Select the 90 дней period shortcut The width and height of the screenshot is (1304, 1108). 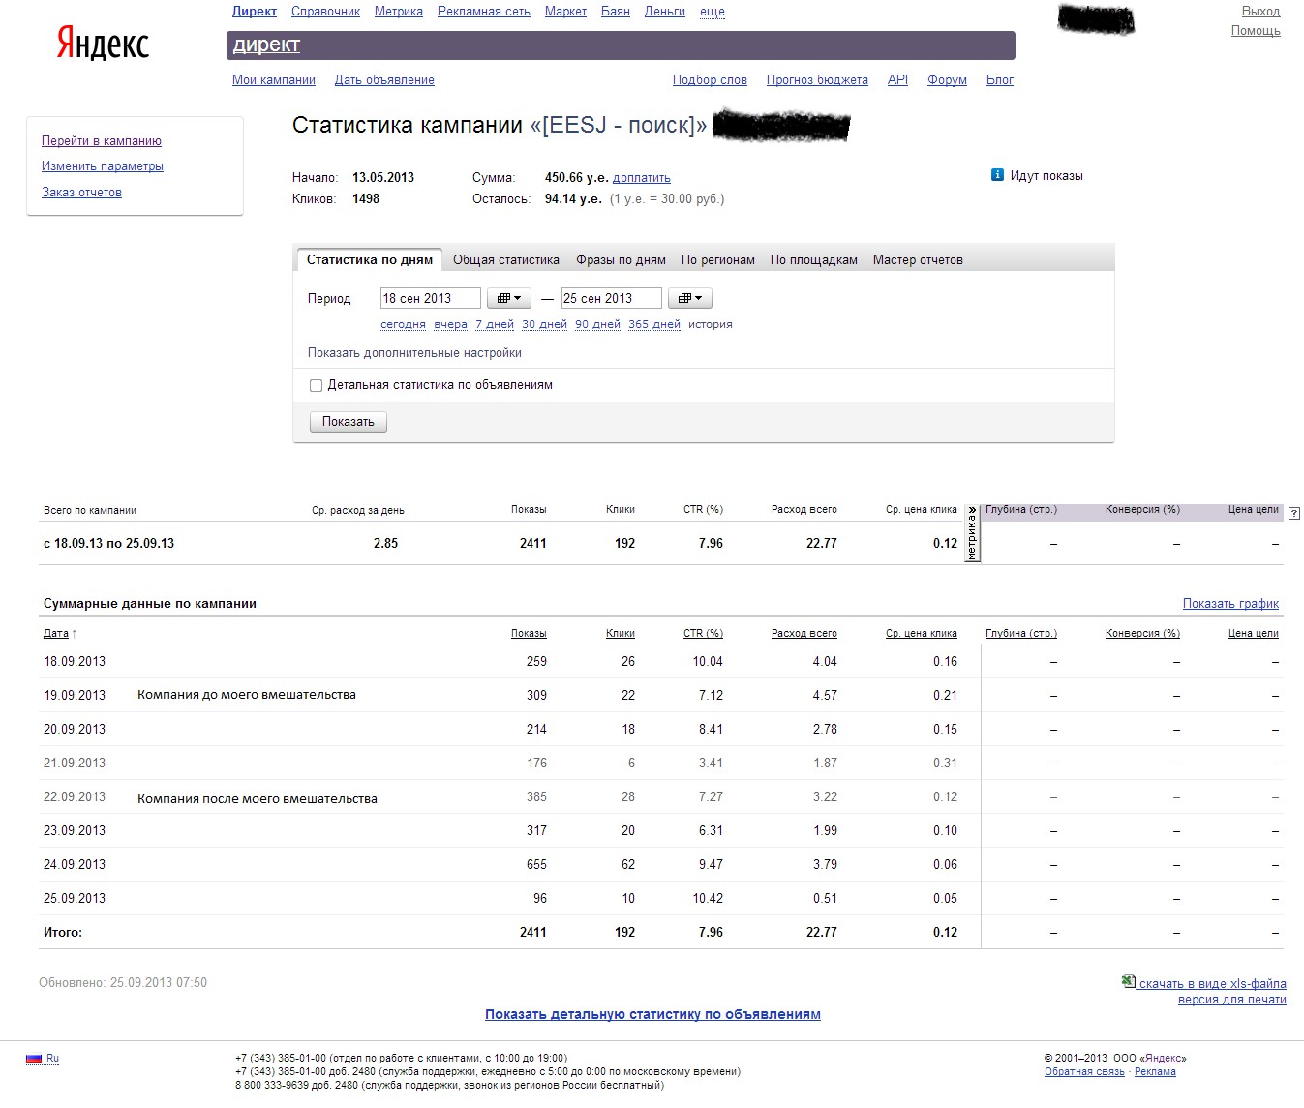click(597, 324)
